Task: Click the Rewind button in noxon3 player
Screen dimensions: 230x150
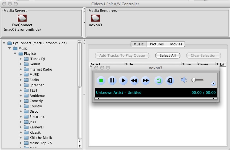Action: coord(134,81)
